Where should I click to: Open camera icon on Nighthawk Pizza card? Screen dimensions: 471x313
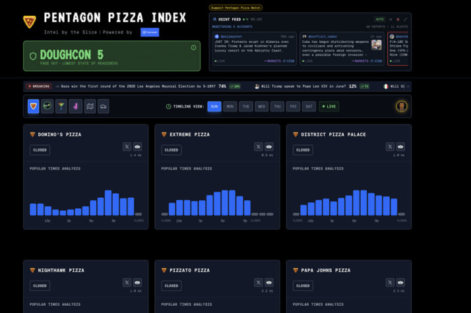click(x=137, y=283)
